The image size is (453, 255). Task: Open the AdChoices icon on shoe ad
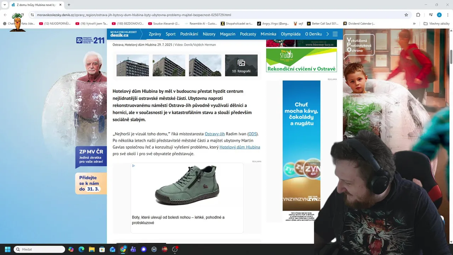pyautogui.click(x=133, y=166)
